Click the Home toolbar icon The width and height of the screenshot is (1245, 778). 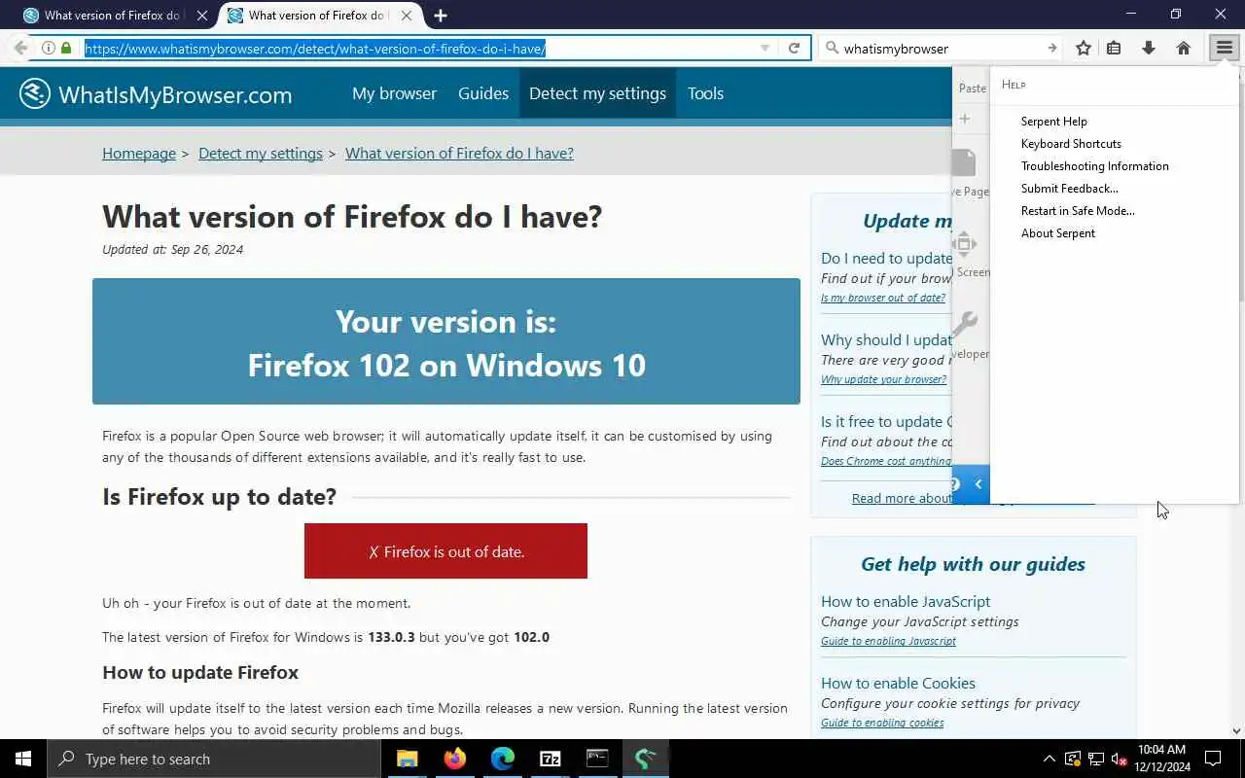1184,48
